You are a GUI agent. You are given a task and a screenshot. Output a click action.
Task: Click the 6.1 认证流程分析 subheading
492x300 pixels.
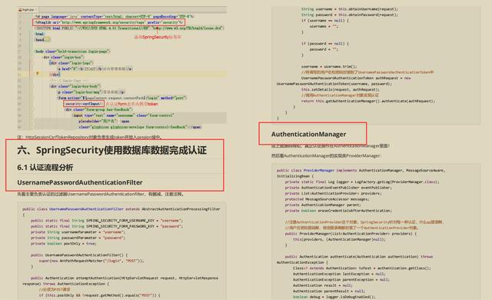tap(45, 167)
